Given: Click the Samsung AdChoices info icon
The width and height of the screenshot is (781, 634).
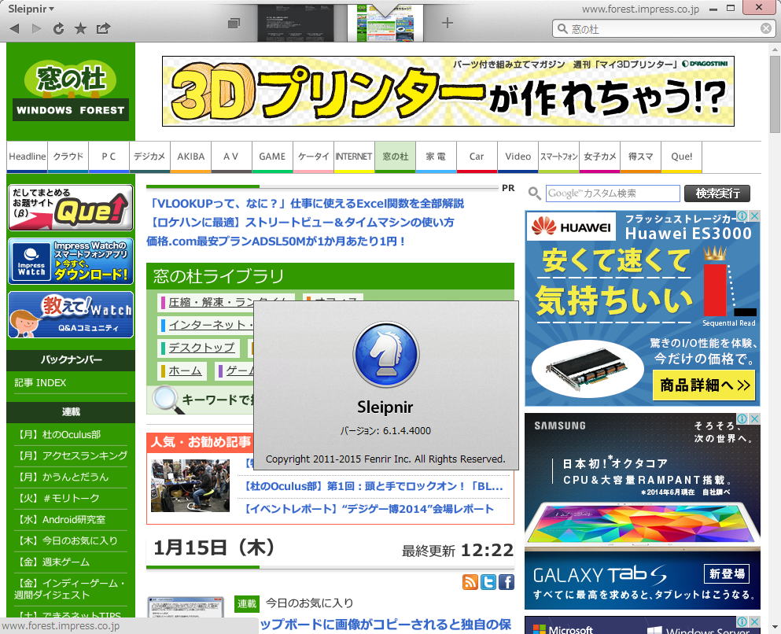Looking at the screenshot, I should [x=742, y=418].
